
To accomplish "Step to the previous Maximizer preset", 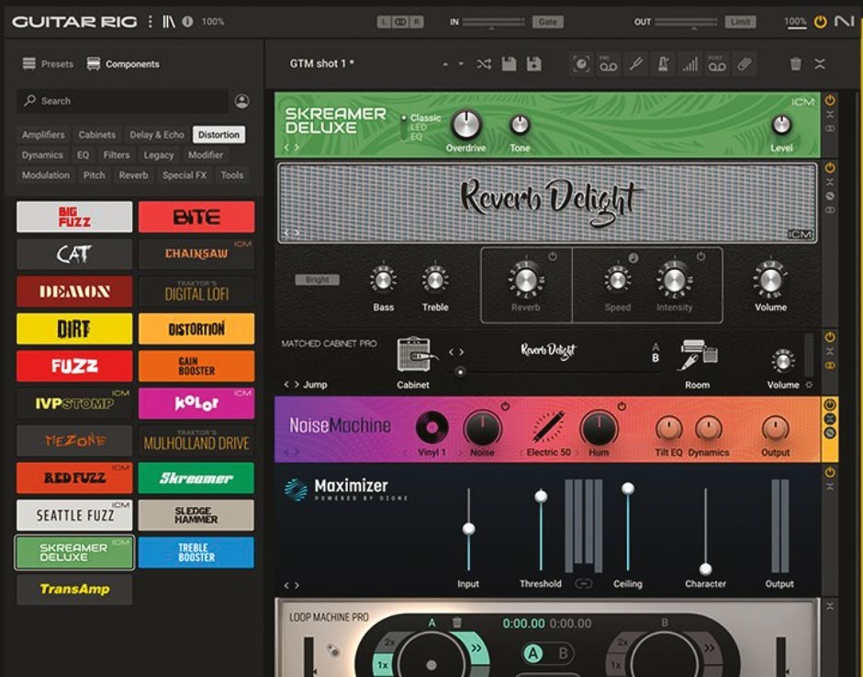I will click(286, 585).
